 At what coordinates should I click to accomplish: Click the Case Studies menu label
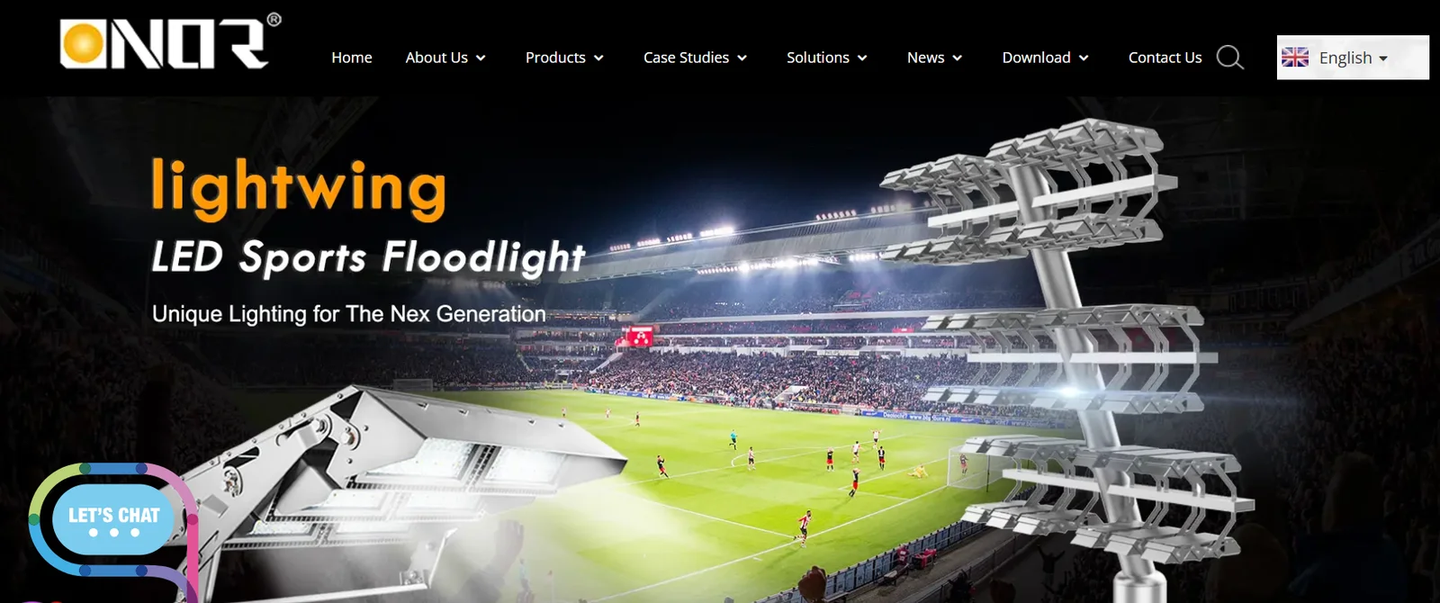(x=686, y=58)
